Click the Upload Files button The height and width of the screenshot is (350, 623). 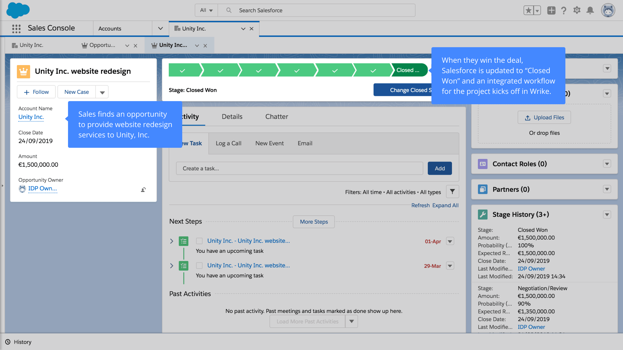(x=544, y=117)
